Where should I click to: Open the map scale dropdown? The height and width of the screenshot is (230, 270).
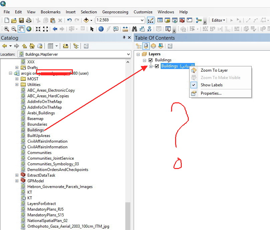142,20
